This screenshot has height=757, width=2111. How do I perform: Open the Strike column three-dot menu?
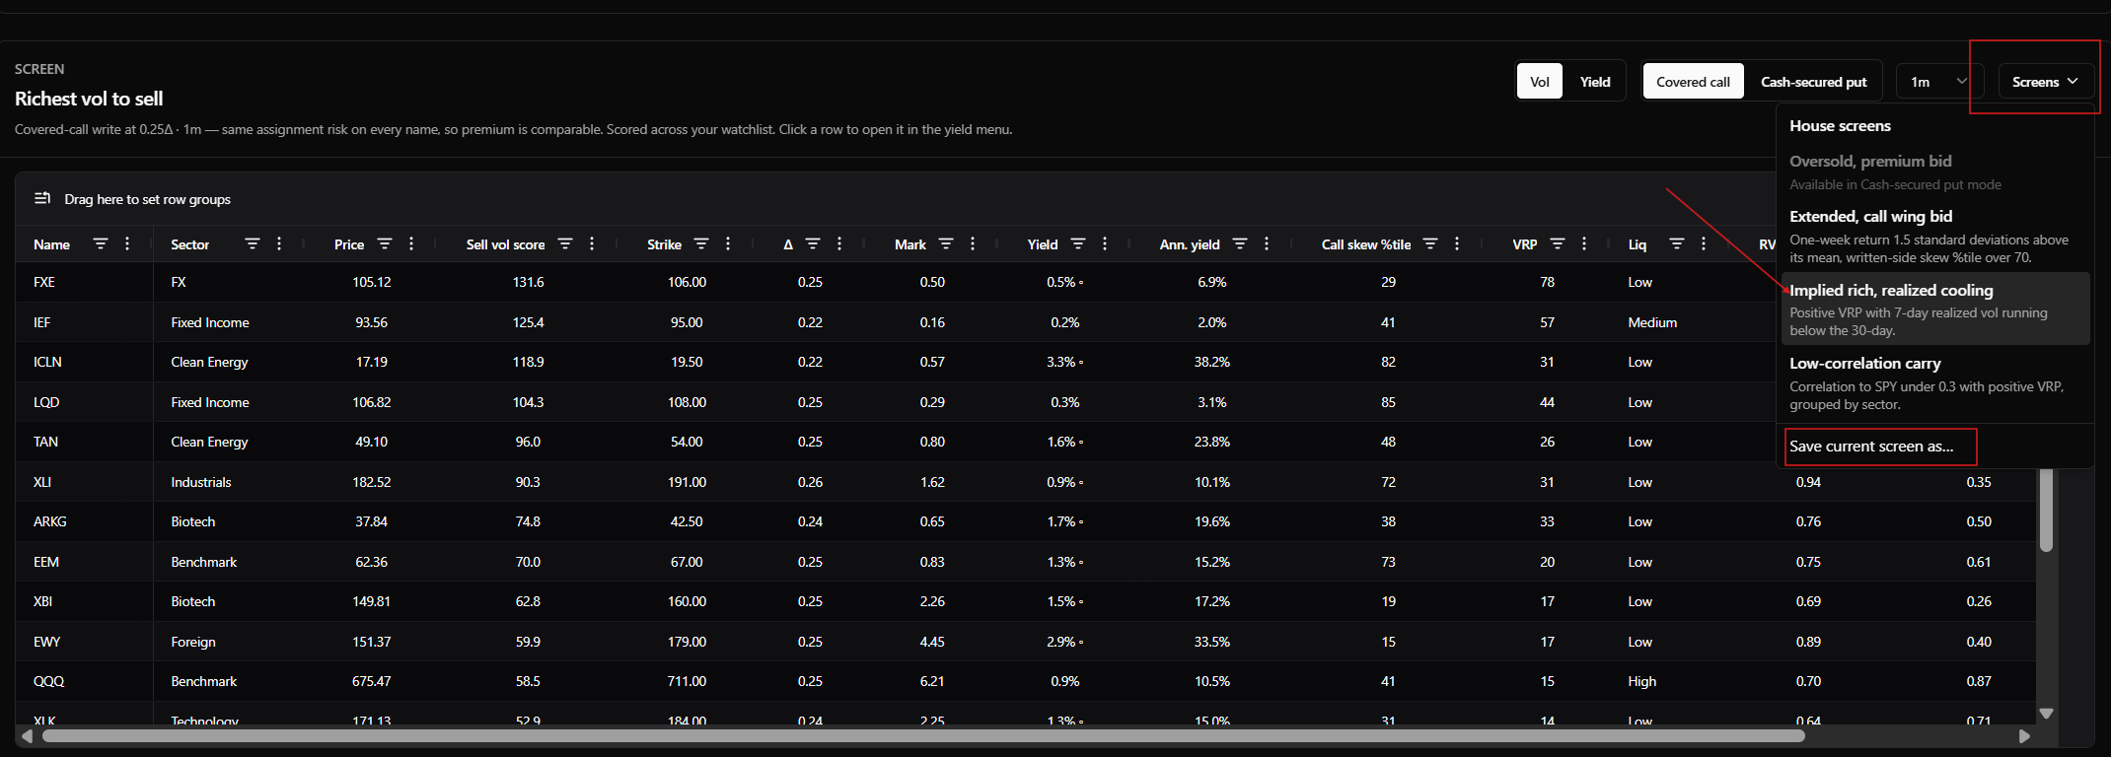pos(728,243)
